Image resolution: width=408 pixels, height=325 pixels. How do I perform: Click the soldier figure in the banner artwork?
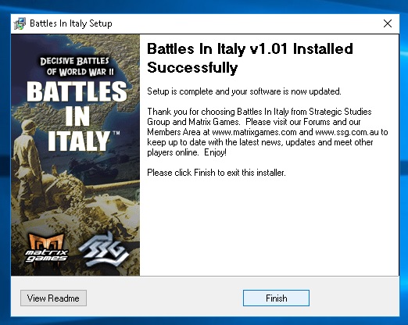pos(27,166)
